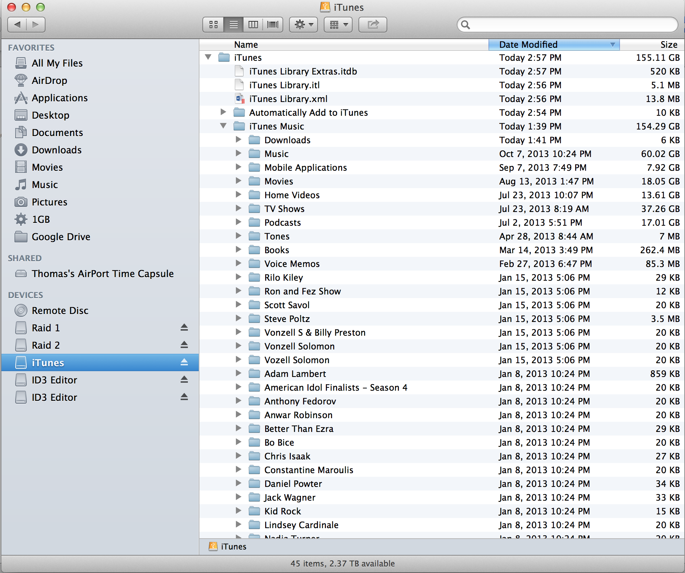Switch to column view
Viewport: 685px width, 573px height.
pos(253,25)
